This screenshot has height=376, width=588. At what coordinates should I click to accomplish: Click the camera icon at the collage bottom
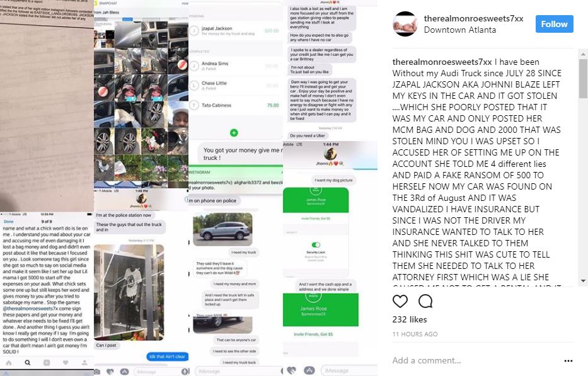pos(97,372)
